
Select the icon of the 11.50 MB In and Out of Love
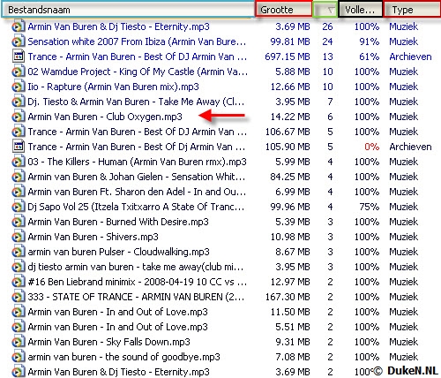pos(18,312)
